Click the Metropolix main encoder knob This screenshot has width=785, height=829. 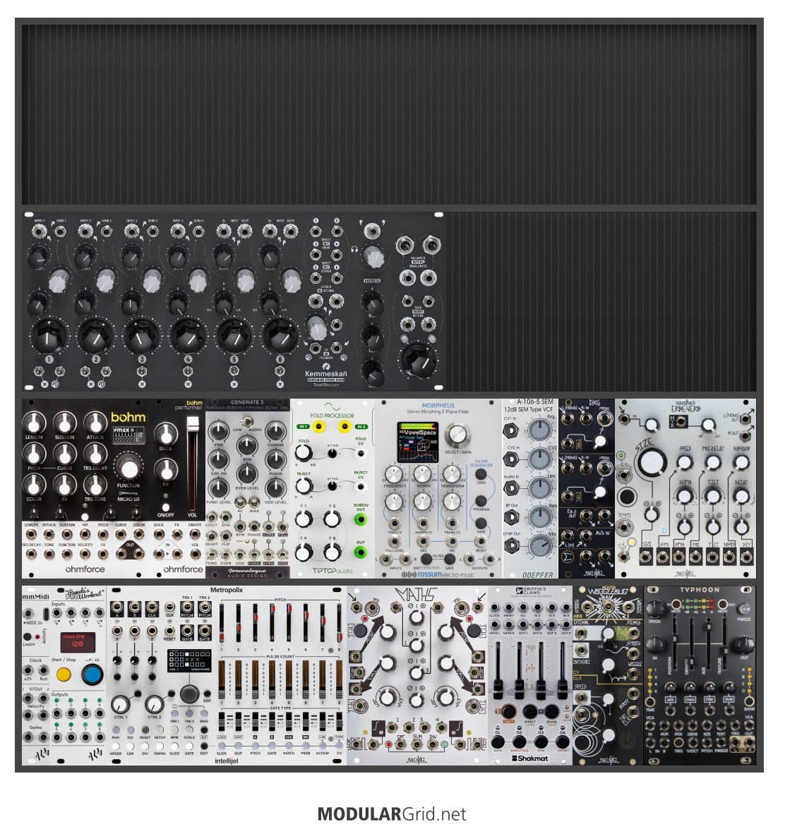click(189, 693)
